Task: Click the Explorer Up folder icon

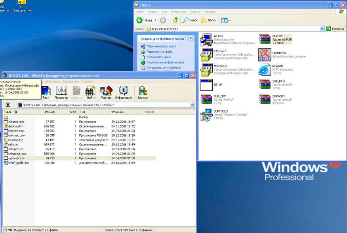Action: [175, 20]
